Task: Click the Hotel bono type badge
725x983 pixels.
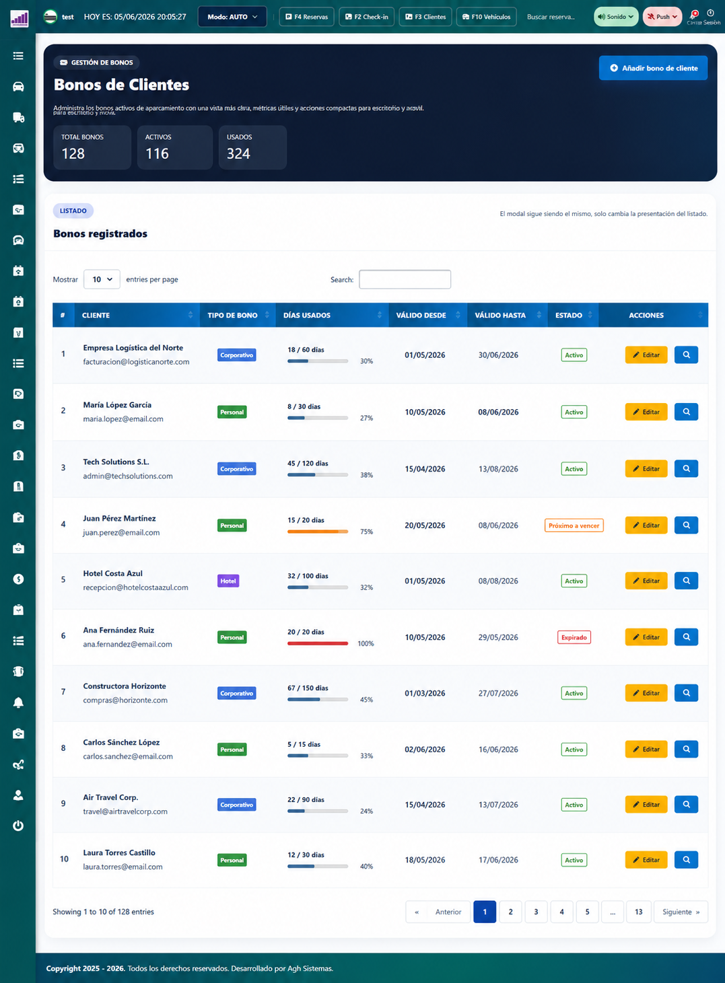Action: (228, 581)
